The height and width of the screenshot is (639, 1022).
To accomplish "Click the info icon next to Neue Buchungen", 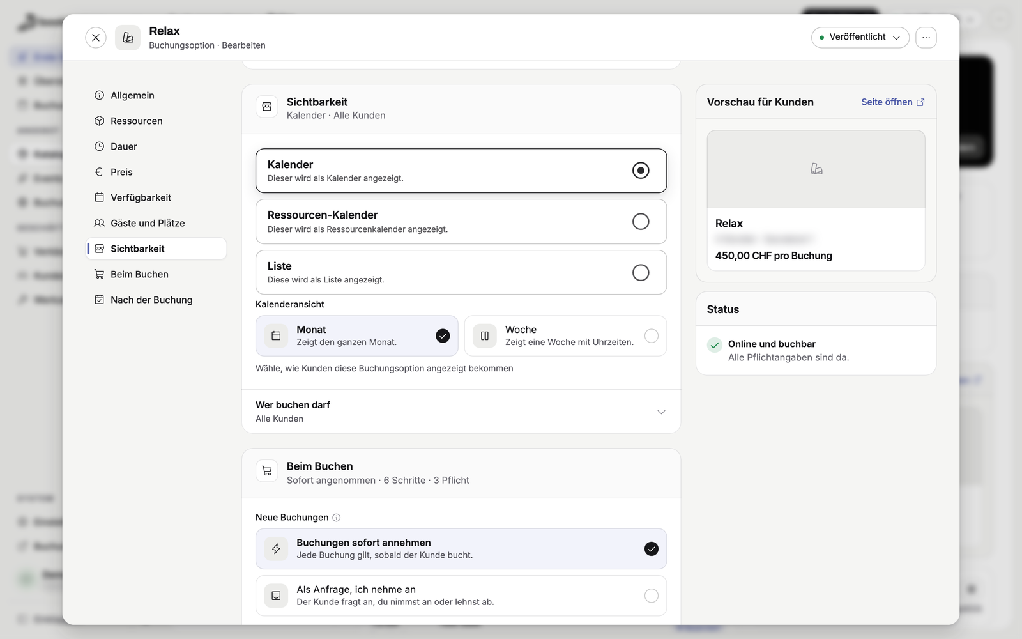I will pos(337,518).
